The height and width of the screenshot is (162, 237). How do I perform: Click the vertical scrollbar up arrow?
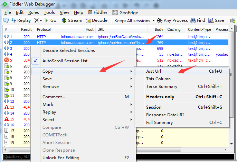pyautogui.click(x=231, y=28)
